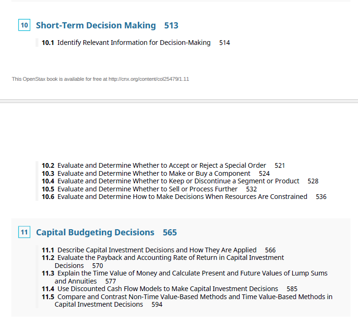
Task: Open section 10.6 Resources Are Constrained
Action: point(184,197)
